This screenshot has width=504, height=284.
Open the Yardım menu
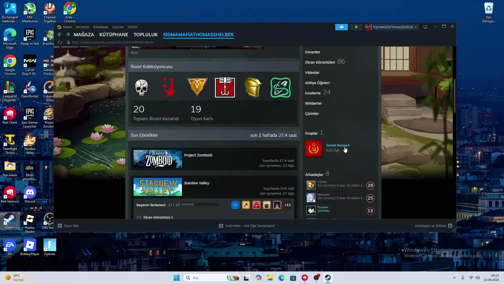[x=132, y=27]
